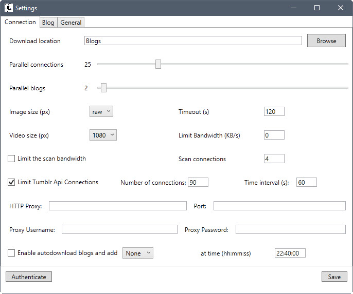353x294 pixels.
Task: Click the at time (hh:mm:ss) field
Action: pyautogui.click(x=290, y=253)
